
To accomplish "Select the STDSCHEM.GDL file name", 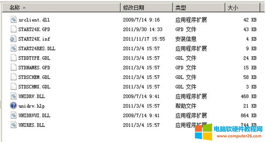I will point(34,77).
